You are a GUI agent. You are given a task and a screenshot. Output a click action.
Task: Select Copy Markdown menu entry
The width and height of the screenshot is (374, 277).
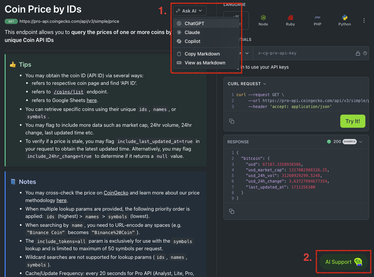[206, 54]
